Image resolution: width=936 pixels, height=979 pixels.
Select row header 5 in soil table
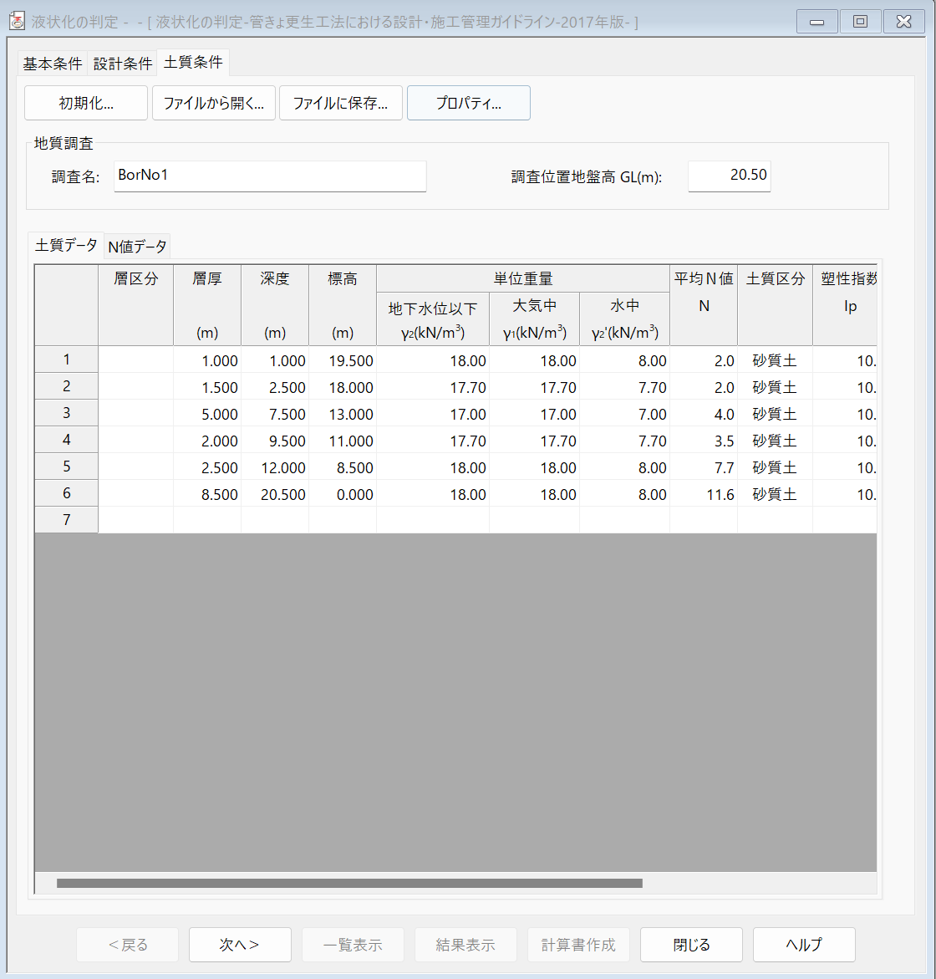tap(66, 467)
